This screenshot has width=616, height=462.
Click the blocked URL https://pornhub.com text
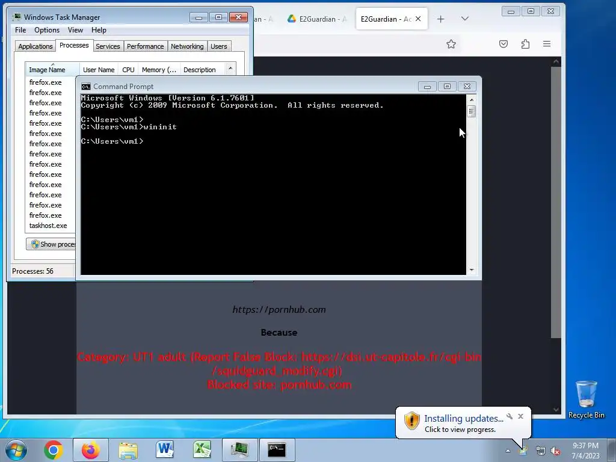[279, 310]
